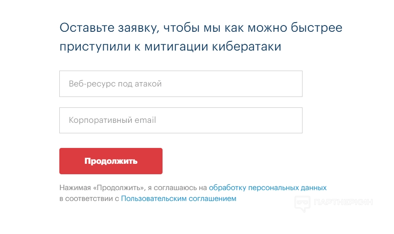Click the "Веб-ресурс под атакой" input field

(x=180, y=84)
